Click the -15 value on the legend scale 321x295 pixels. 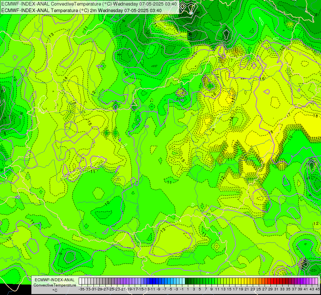[x=141, y=289]
